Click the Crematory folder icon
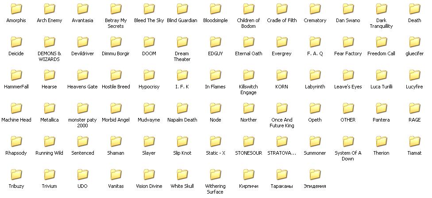 (315, 9)
